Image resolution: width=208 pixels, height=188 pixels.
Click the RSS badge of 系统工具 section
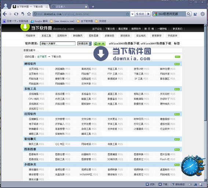[177, 89]
